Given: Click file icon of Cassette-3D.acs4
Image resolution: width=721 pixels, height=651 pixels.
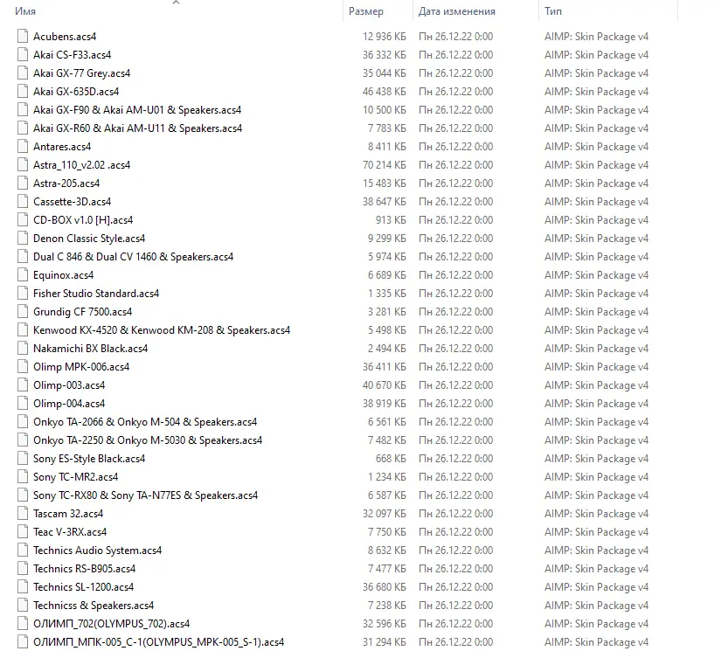Looking at the screenshot, I should (23, 201).
